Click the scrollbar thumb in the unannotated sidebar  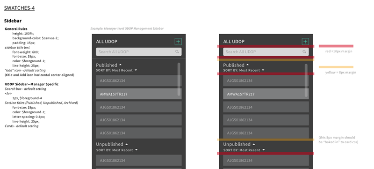(179, 80)
